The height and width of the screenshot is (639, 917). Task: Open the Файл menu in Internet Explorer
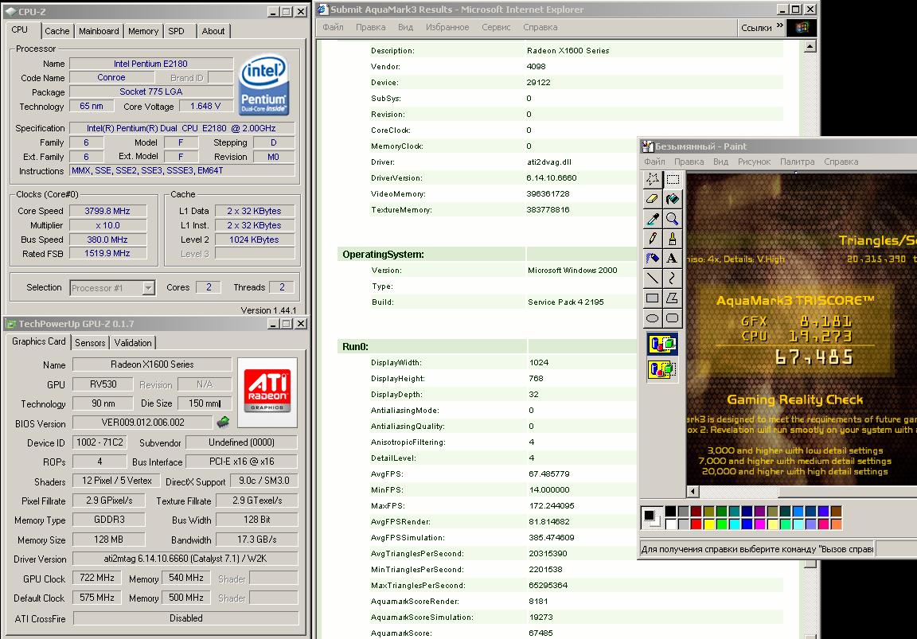coord(333,27)
